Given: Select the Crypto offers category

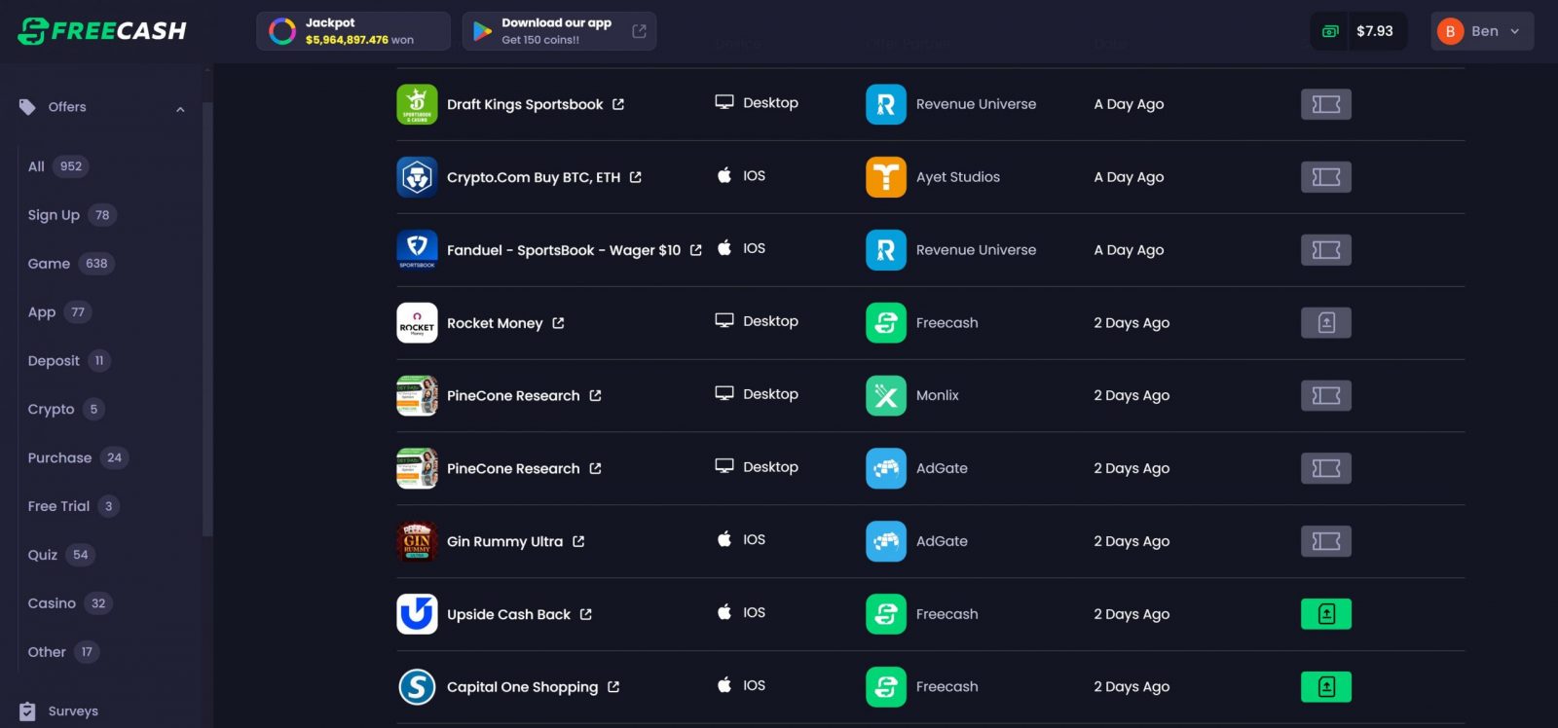Looking at the screenshot, I should click(x=65, y=410).
